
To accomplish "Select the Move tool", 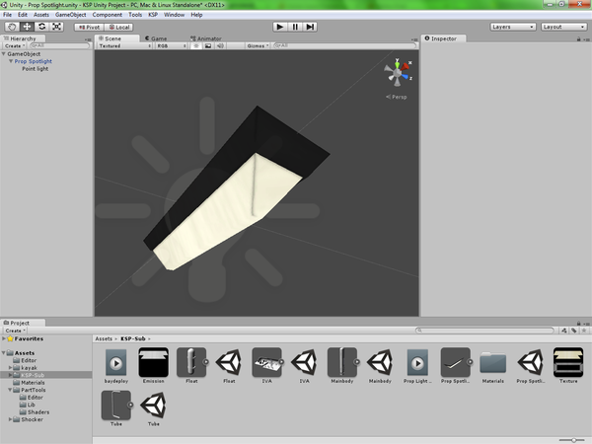I will pos(27,27).
